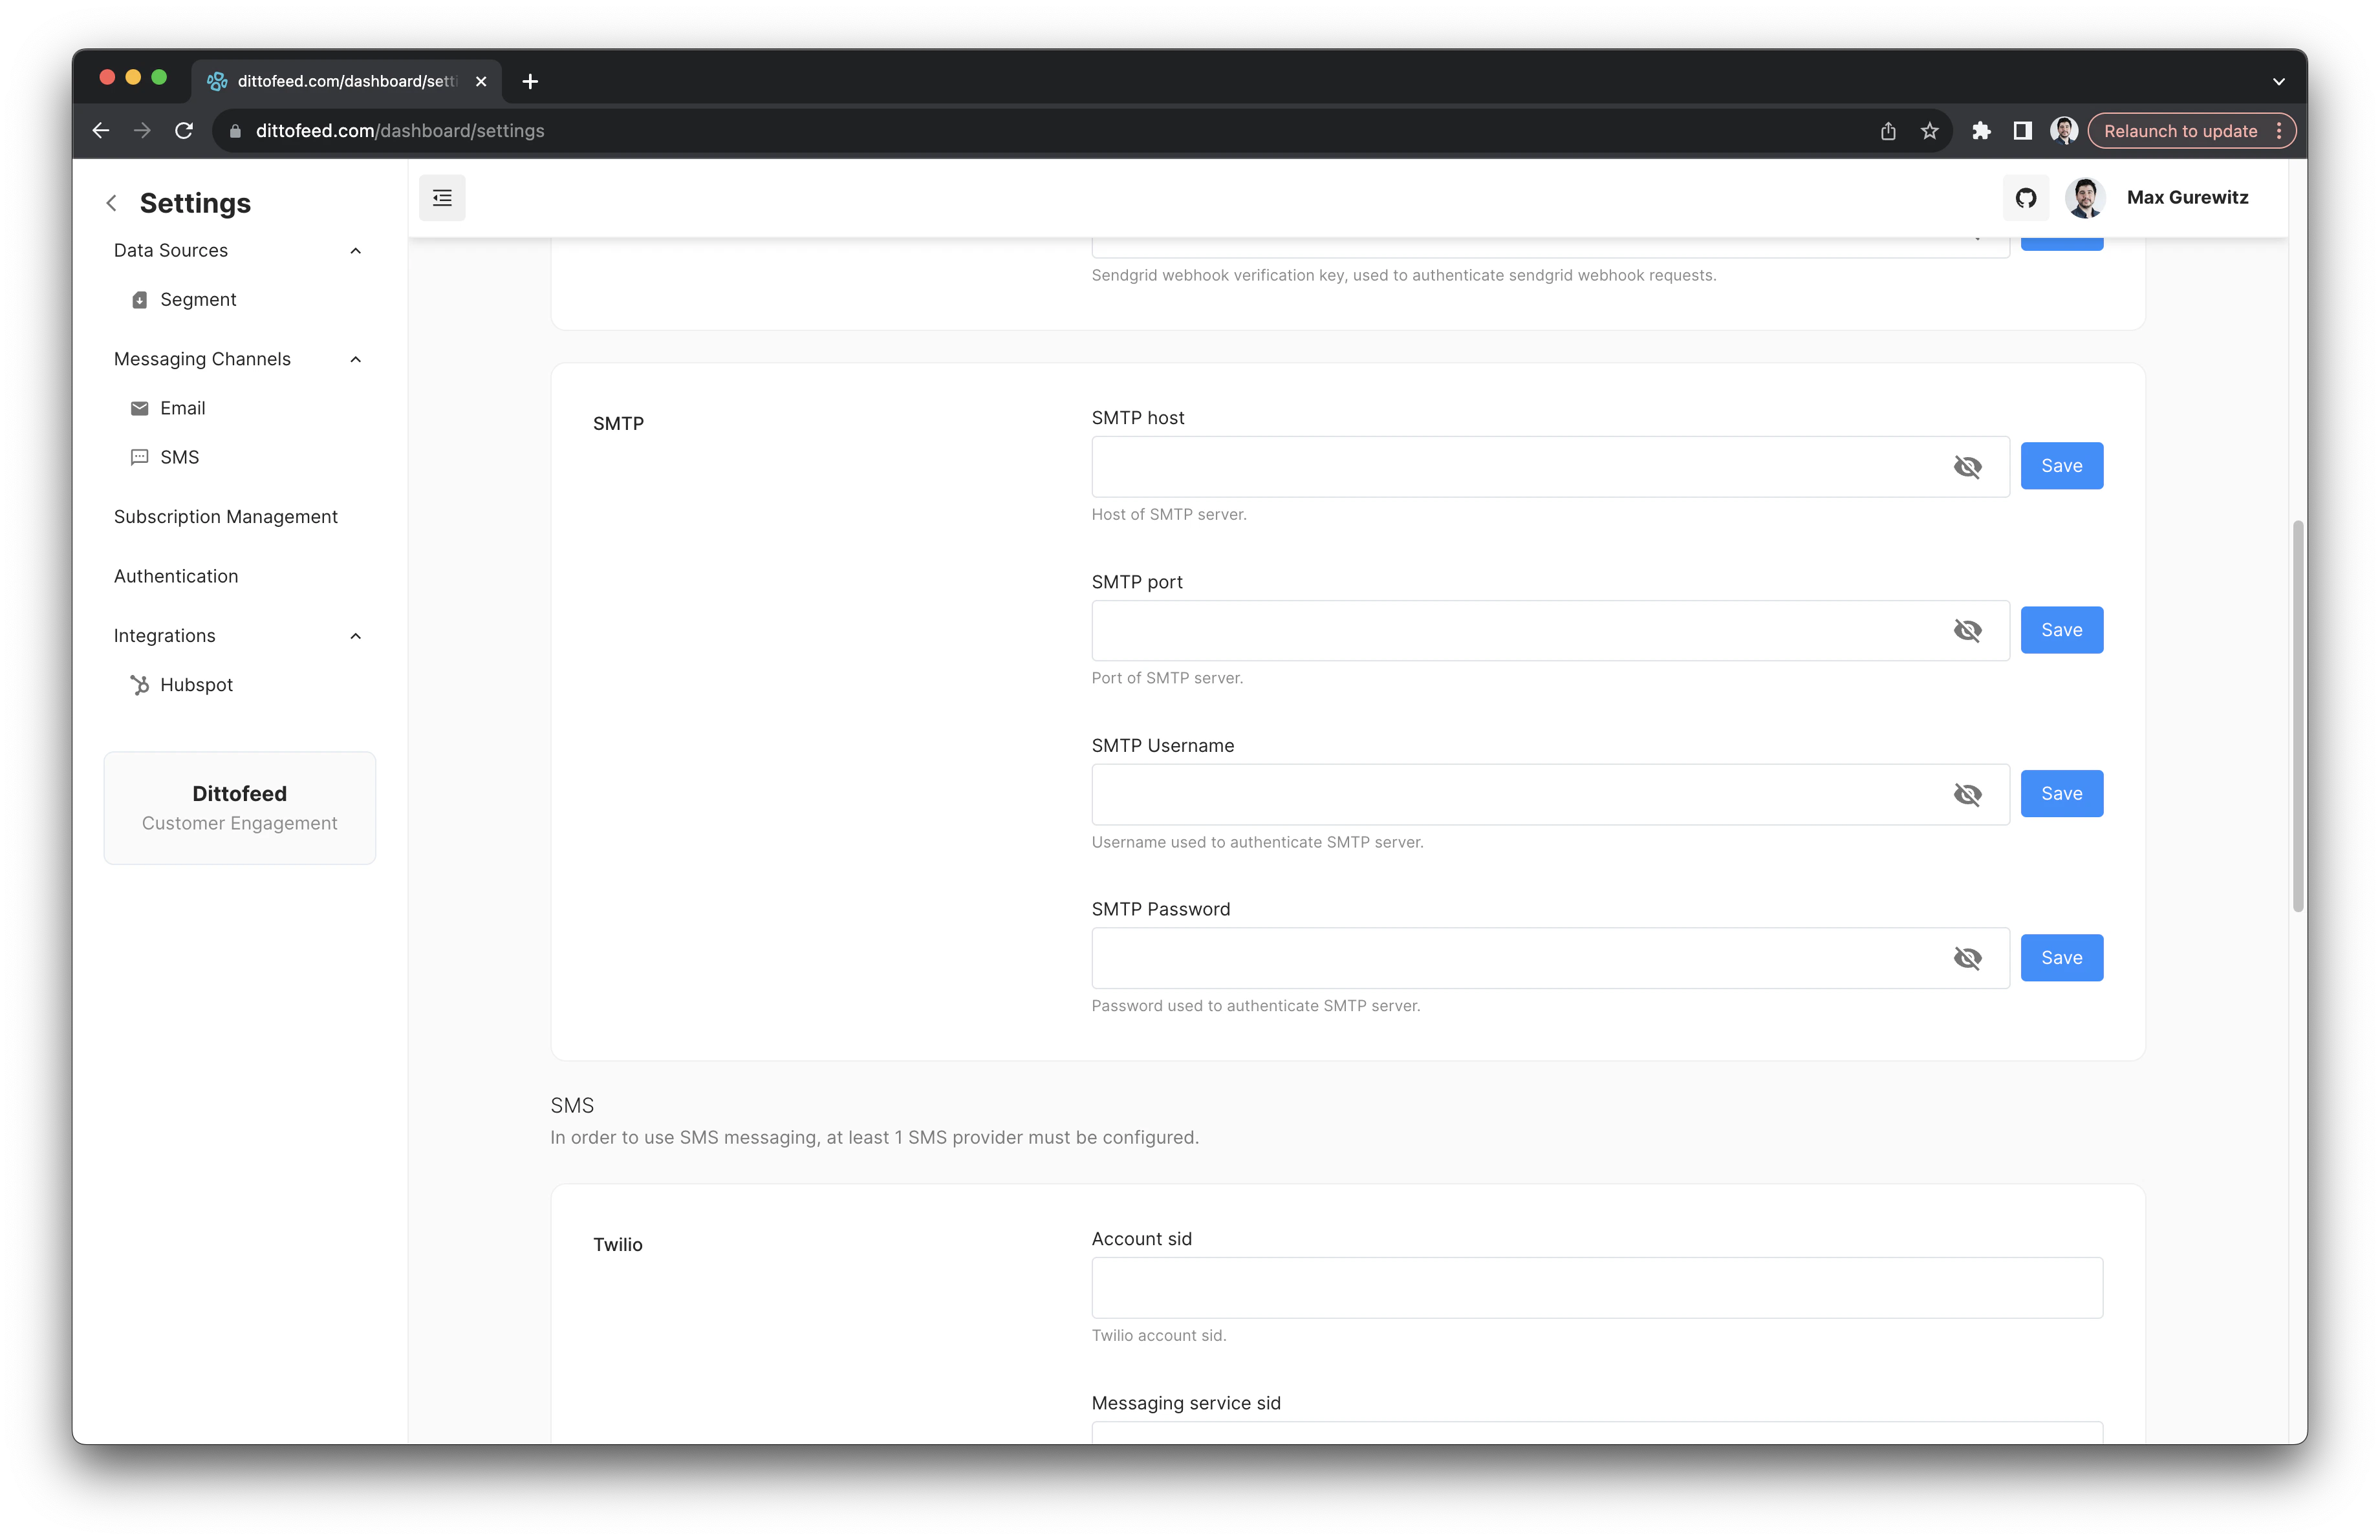The width and height of the screenshot is (2380, 1540).
Task: Open a new browser tab
Action: (x=530, y=81)
